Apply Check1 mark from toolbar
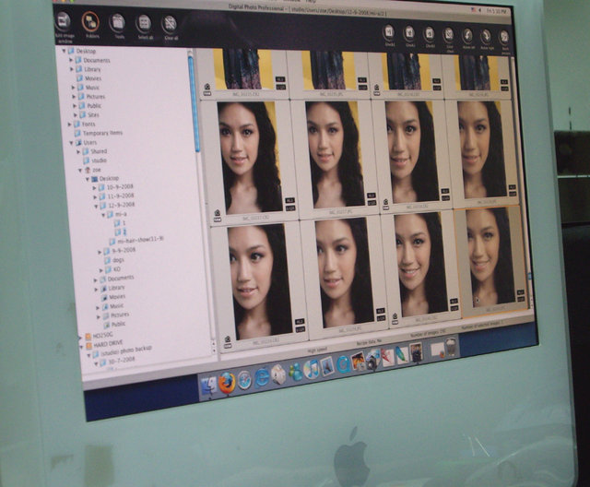Viewport: 590px width, 487px height. (x=389, y=32)
